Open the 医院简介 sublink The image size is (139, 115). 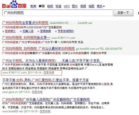pyautogui.click(x=11, y=31)
